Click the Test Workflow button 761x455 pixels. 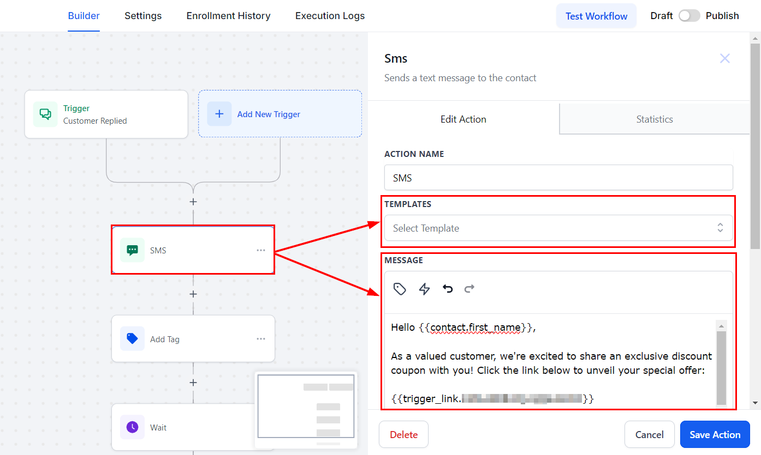click(596, 16)
